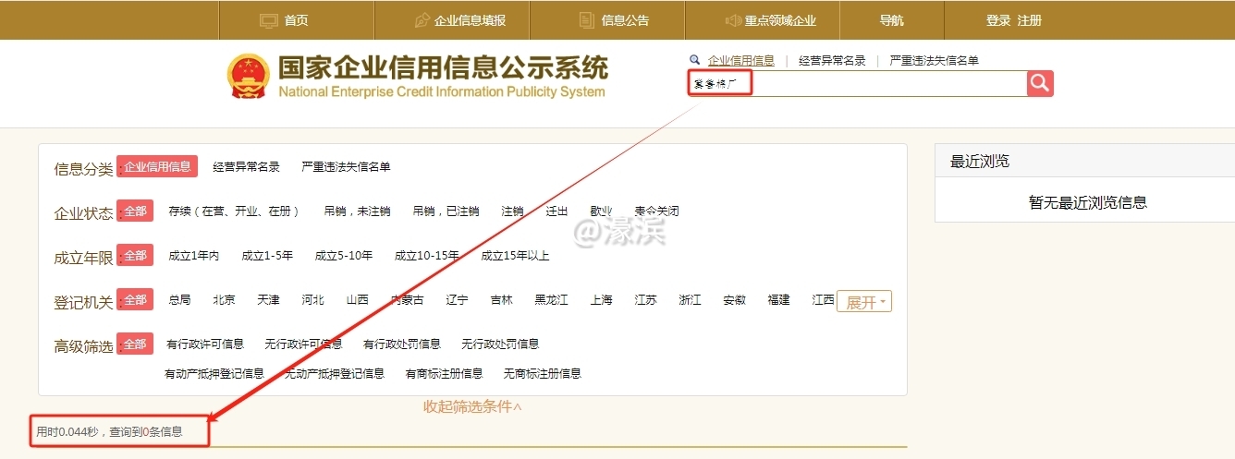Select 严重违法失信名单 under 信息分类
Screen dimensions: 1235x459
pyautogui.click(x=346, y=167)
